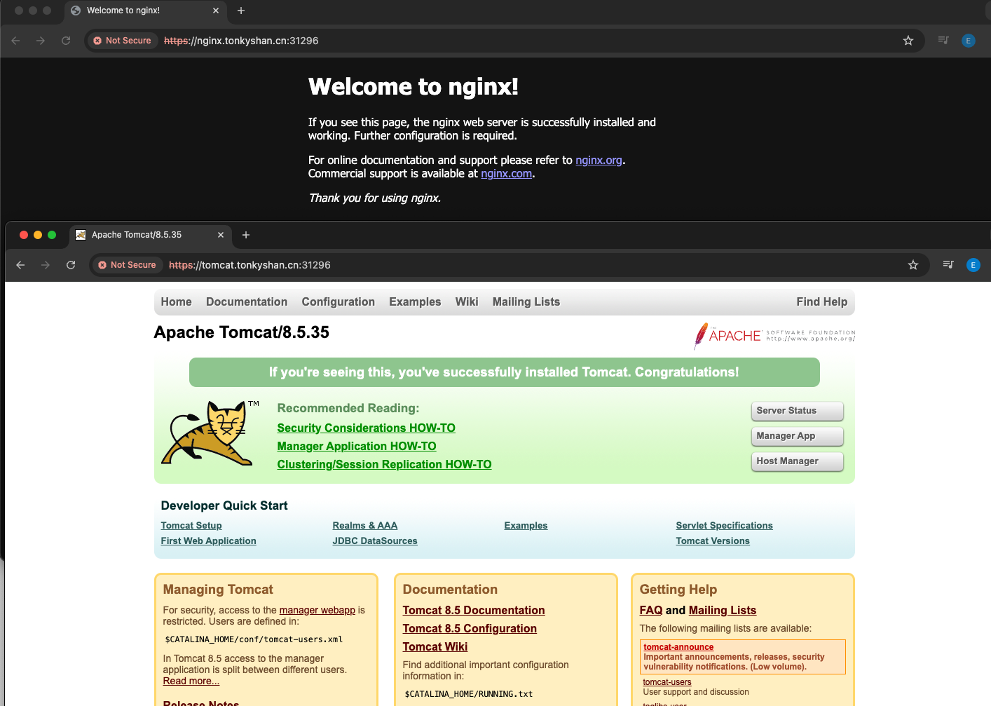Reload the nginx window page
991x706 pixels.
point(66,41)
